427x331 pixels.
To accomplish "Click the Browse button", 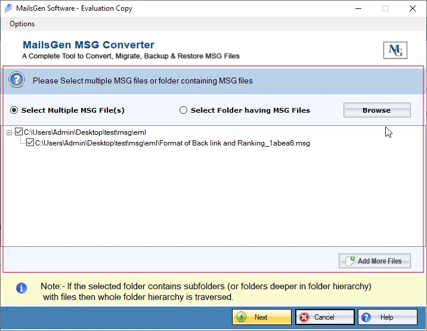I will coord(377,110).
